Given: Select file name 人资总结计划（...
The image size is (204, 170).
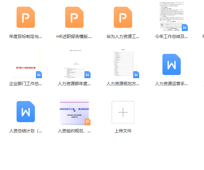Looking at the screenshot, I should [25, 131].
